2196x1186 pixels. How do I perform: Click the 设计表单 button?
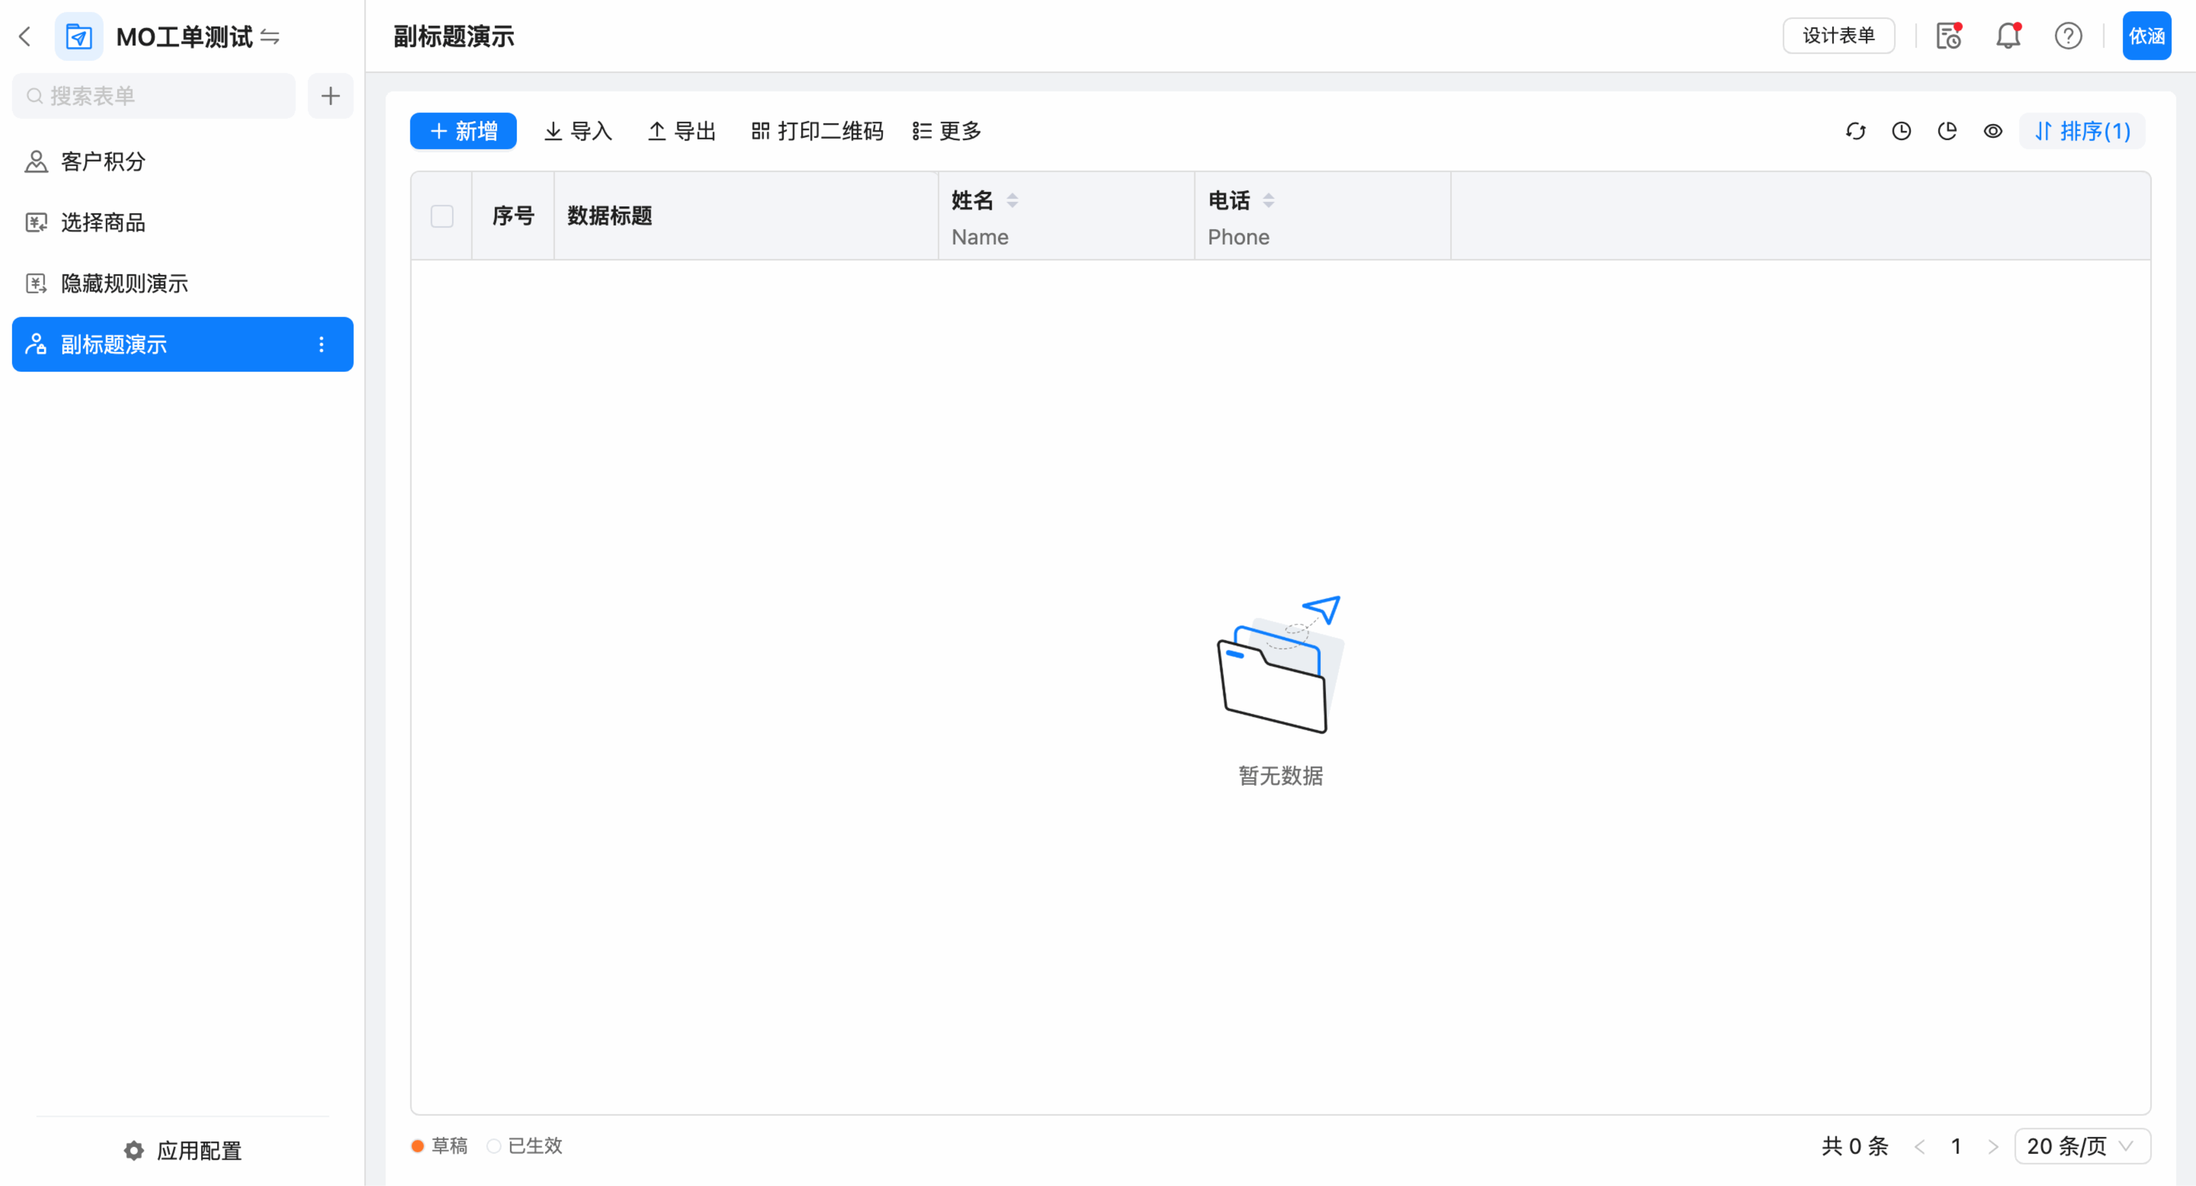(1838, 36)
